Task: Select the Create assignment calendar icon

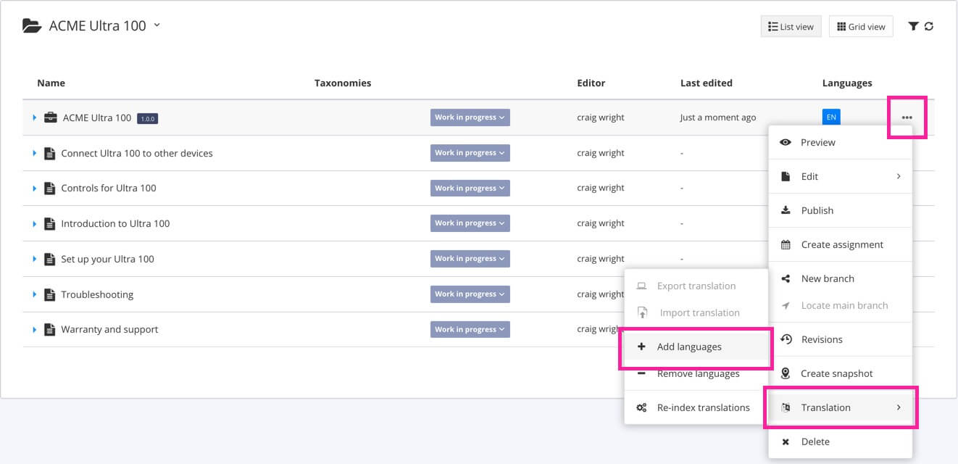Action: coord(786,244)
